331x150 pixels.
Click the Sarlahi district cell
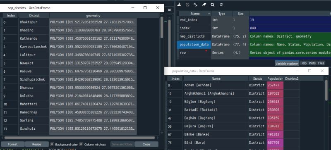pos(34,121)
